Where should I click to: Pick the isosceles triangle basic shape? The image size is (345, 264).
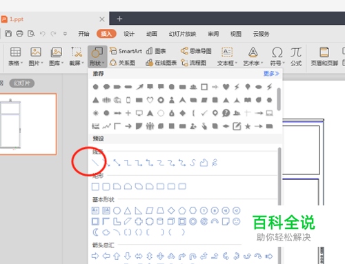128,210
